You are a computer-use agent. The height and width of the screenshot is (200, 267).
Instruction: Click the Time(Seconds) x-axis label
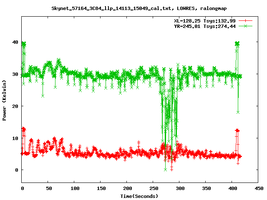(139, 196)
